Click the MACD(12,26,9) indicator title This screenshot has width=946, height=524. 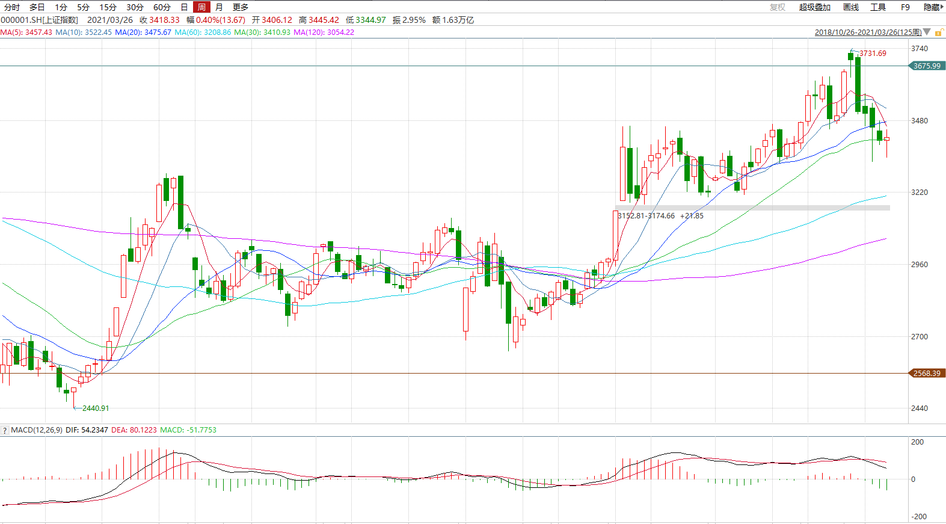(37, 430)
